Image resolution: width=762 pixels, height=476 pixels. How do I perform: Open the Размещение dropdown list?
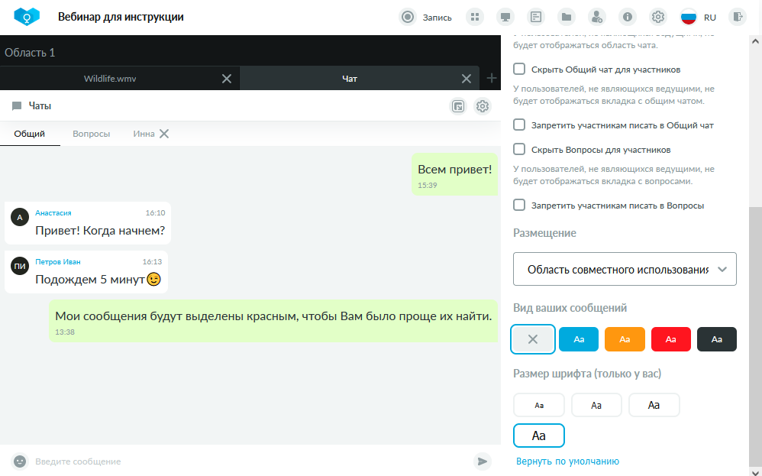(x=625, y=269)
